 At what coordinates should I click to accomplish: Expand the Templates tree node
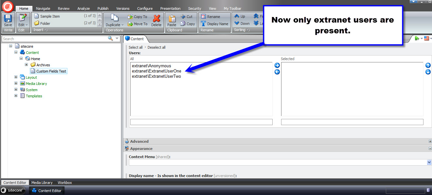point(16,96)
